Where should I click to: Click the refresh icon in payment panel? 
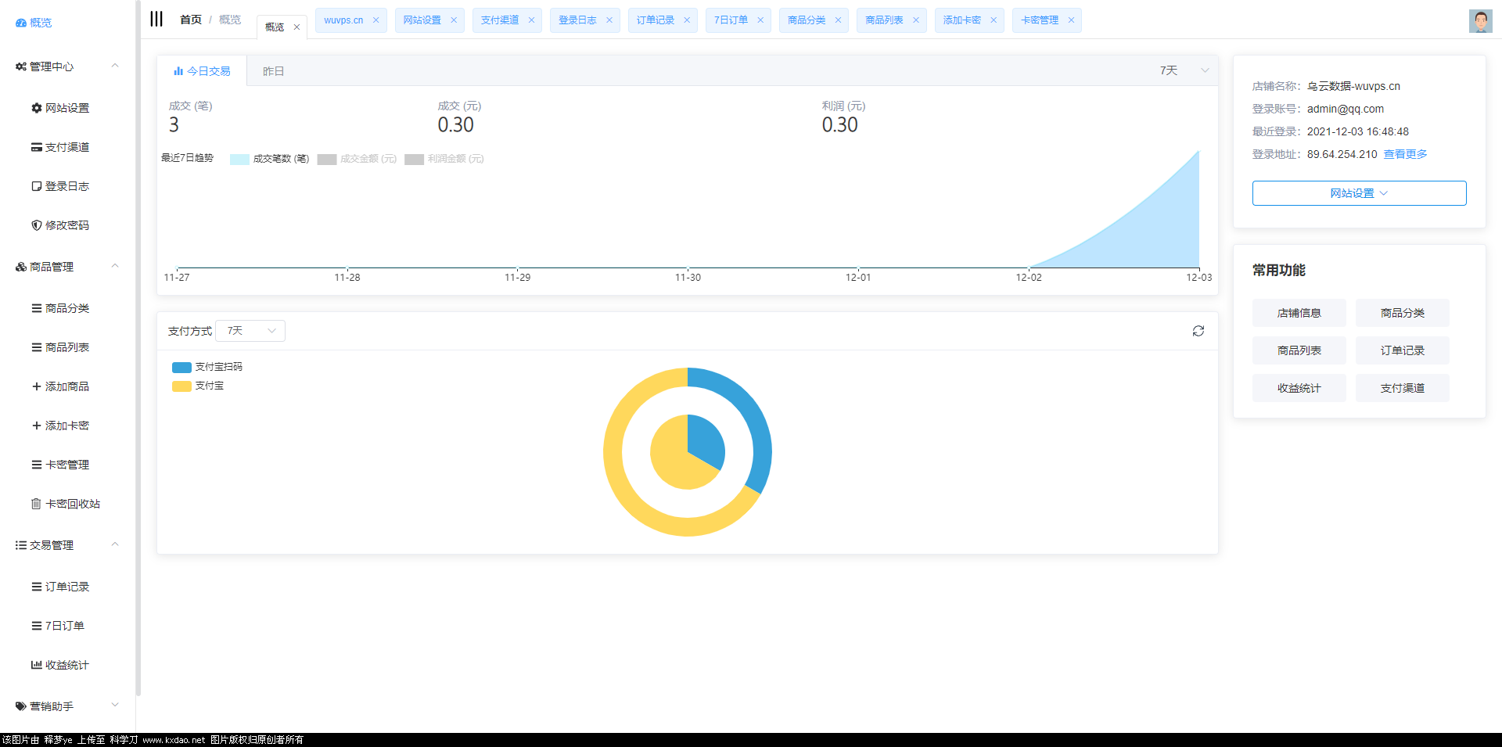click(x=1198, y=331)
